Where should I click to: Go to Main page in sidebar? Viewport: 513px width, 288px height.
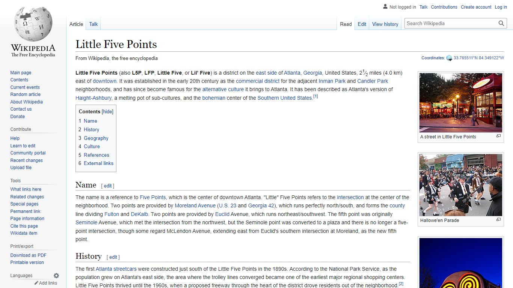pyautogui.click(x=21, y=73)
